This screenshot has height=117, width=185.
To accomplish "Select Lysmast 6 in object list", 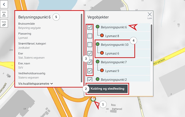I will (x=112, y=53).
